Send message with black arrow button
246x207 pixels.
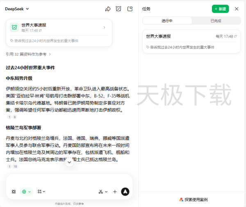tap(125, 191)
